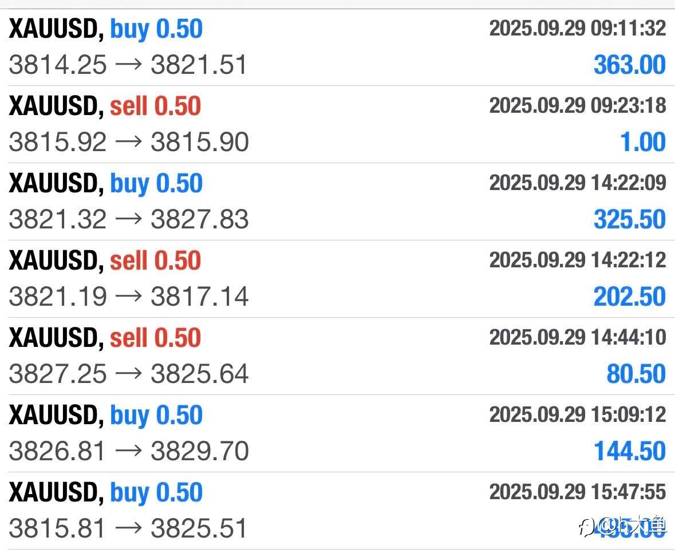Click the 80.50 profit value
Viewport: 675px width, 557px height.
[635, 374]
